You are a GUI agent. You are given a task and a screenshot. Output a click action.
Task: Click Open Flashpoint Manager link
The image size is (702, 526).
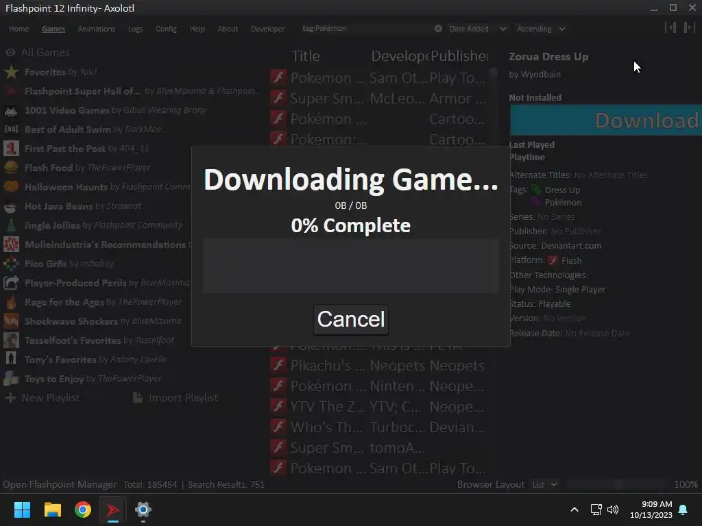[x=60, y=484]
